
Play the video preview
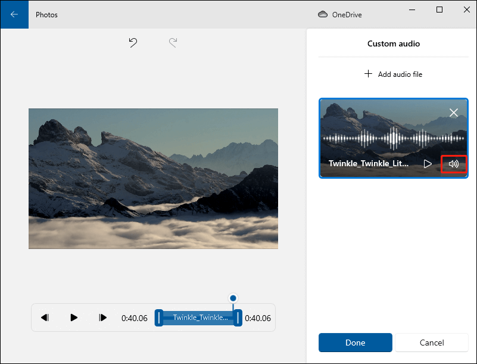pyautogui.click(x=73, y=318)
